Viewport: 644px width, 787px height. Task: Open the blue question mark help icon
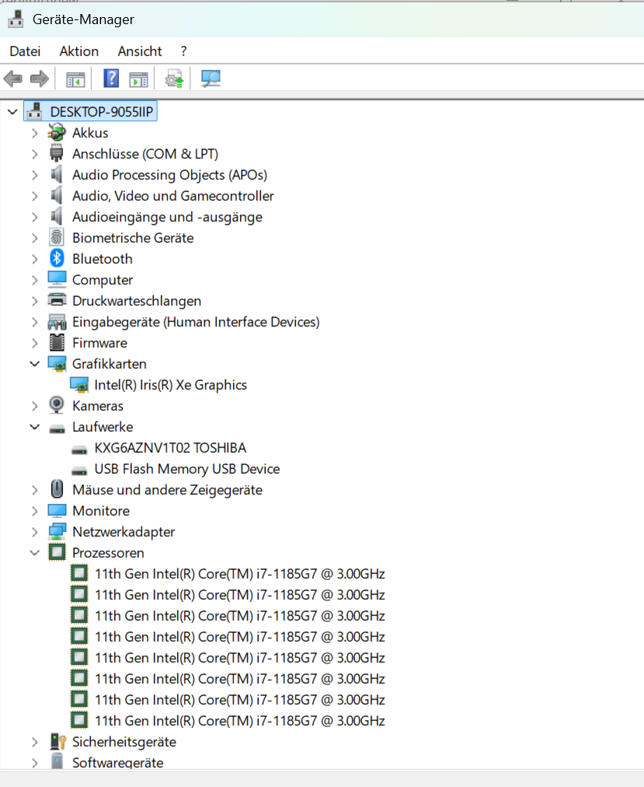[x=111, y=79]
